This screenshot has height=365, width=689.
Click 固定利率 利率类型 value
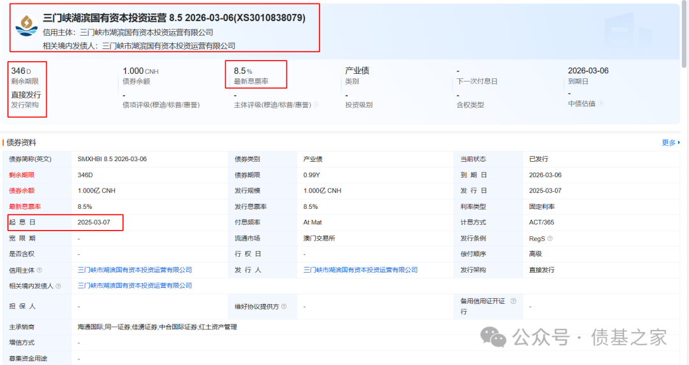coord(542,206)
